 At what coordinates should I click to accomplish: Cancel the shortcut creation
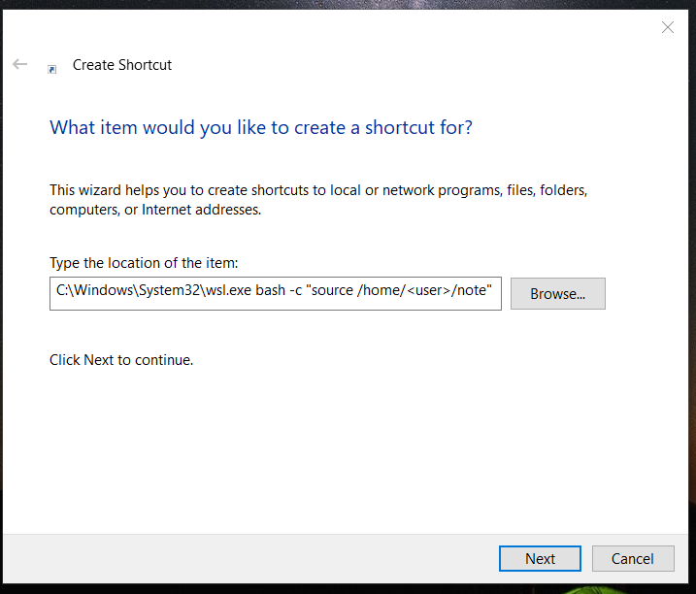pyautogui.click(x=632, y=558)
